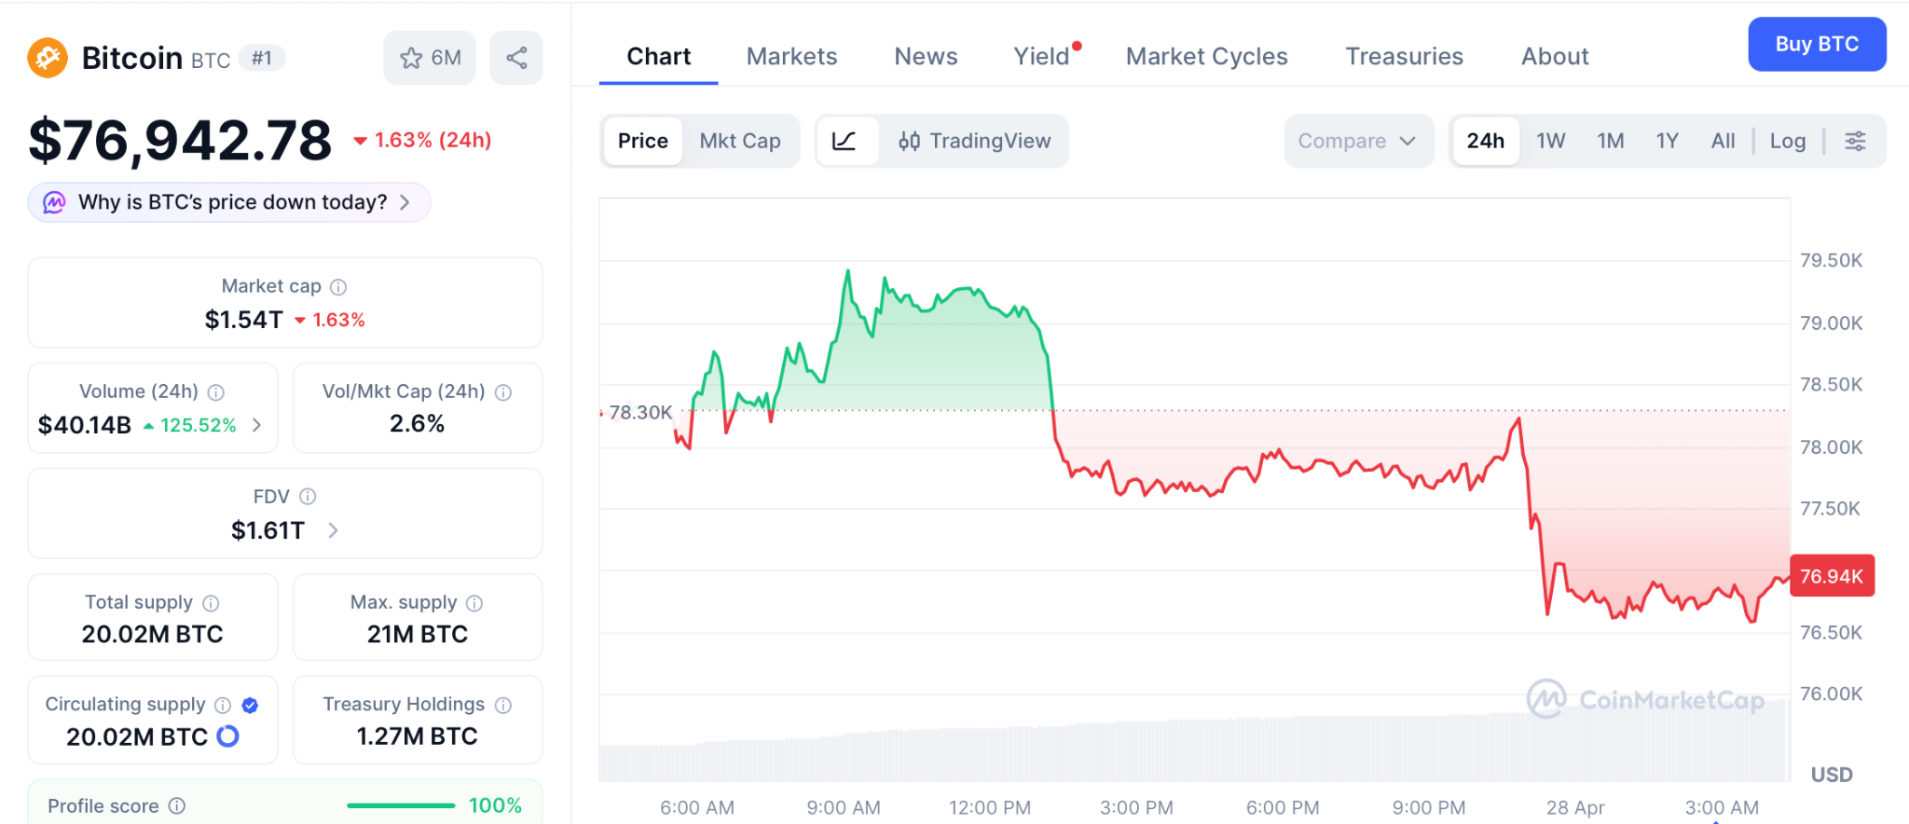Open "Why is BTC's price down today?"

[231, 202]
